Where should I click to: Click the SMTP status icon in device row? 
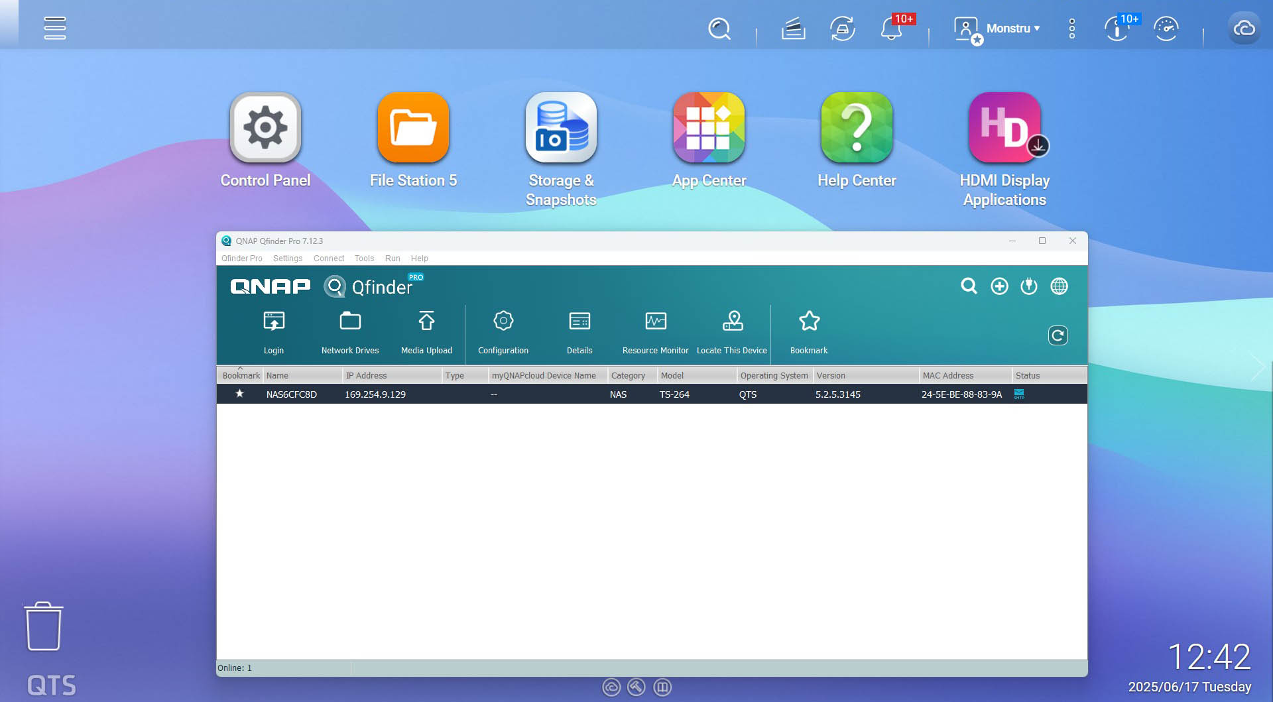(x=1019, y=394)
